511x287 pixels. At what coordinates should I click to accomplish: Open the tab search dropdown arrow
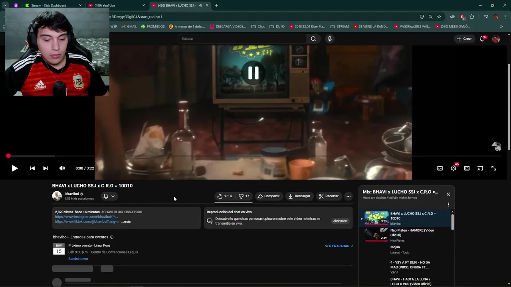pyautogui.click(x=5, y=5)
